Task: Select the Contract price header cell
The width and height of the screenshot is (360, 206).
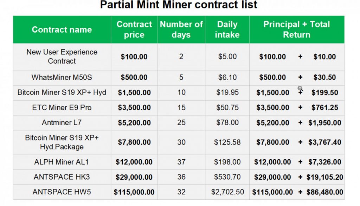Action: [x=134, y=30]
